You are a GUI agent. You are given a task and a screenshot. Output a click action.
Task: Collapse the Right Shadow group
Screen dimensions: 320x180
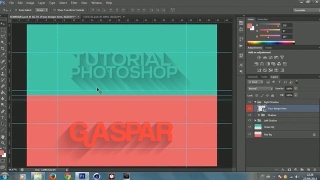pyautogui.click(x=255, y=102)
